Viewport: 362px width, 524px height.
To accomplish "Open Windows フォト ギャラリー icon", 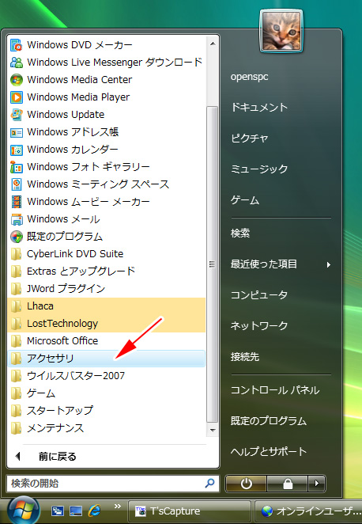I will [17, 167].
